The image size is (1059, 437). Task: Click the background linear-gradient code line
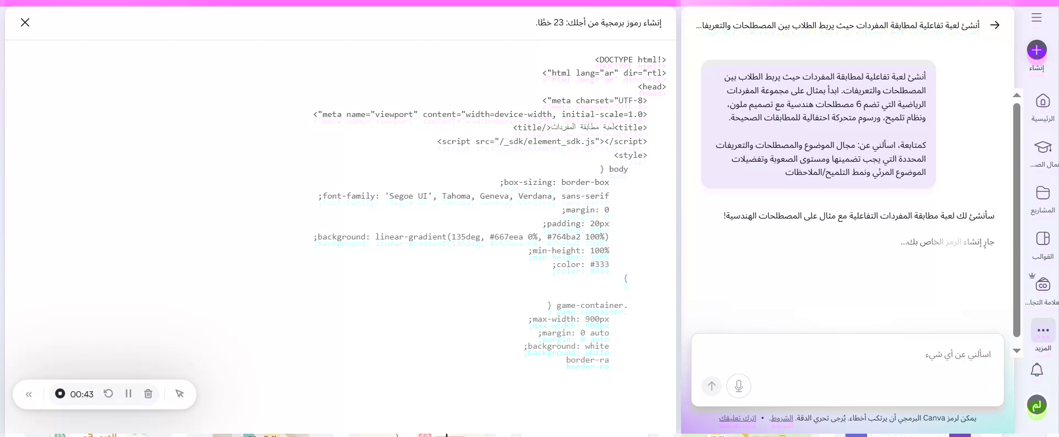click(461, 237)
